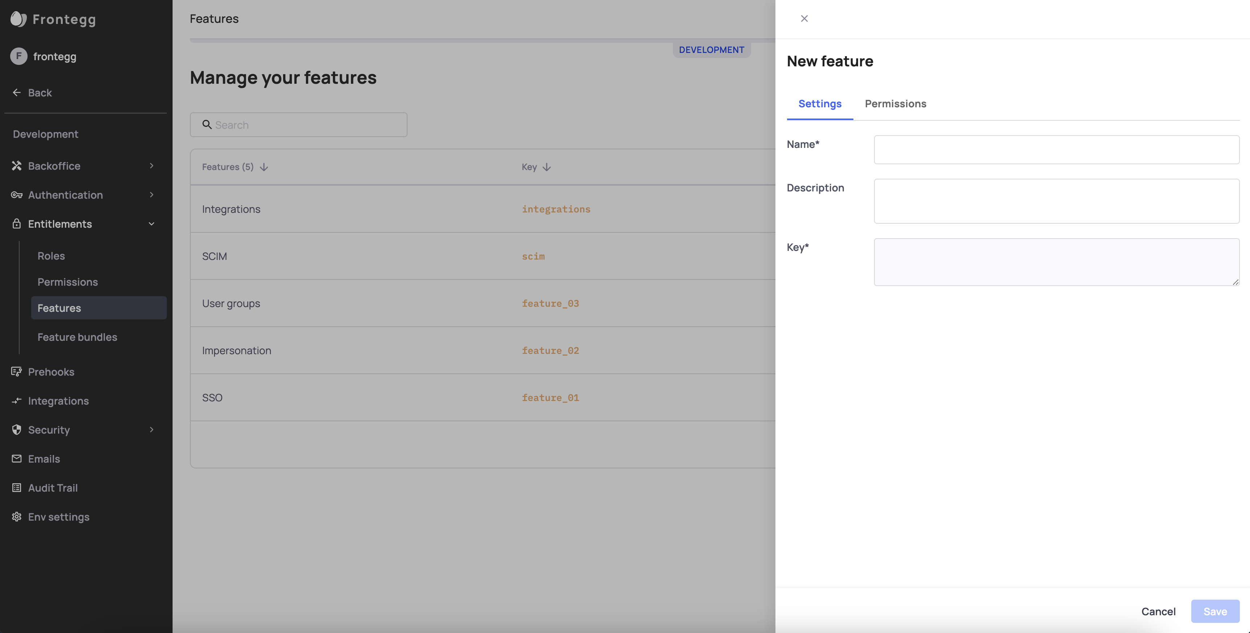1250x633 pixels.
Task: Click the Audit Trail list icon
Action: click(x=17, y=488)
